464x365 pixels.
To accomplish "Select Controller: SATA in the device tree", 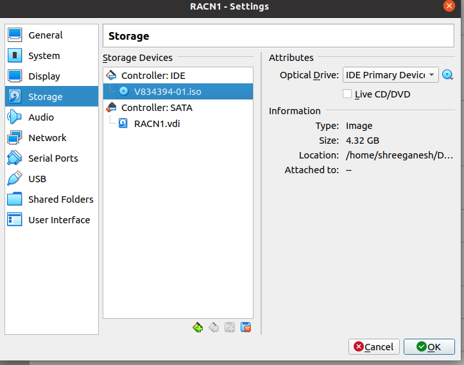I will tap(157, 108).
